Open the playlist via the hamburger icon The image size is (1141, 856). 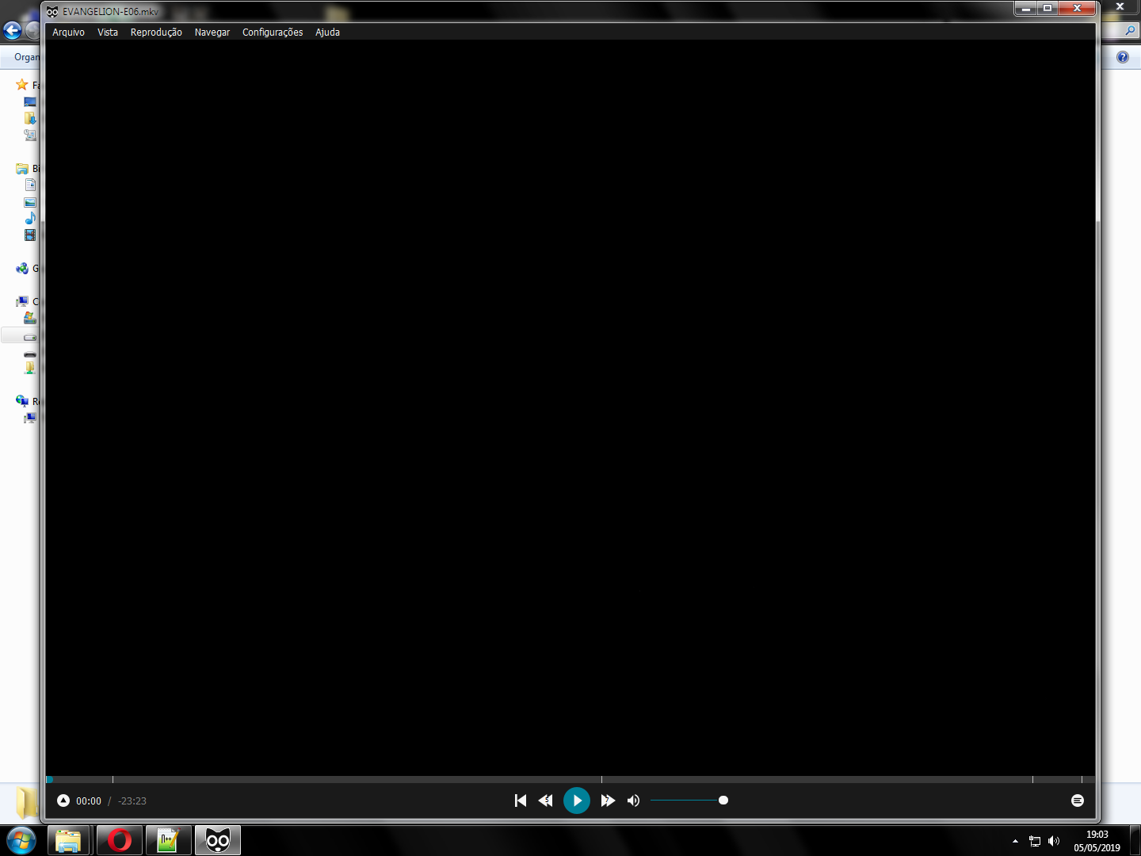(1078, 801)
